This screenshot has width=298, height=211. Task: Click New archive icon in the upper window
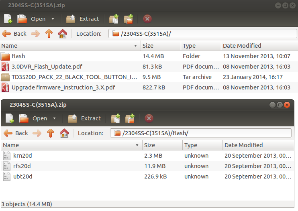[8, 19]
